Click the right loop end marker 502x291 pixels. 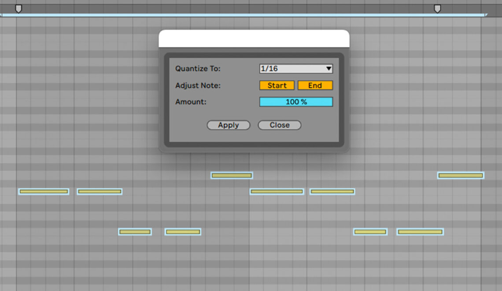(437, 8)
